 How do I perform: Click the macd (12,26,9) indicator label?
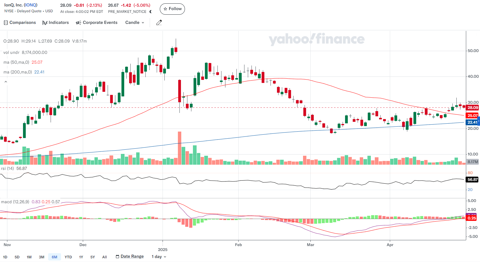coord(15,202)
